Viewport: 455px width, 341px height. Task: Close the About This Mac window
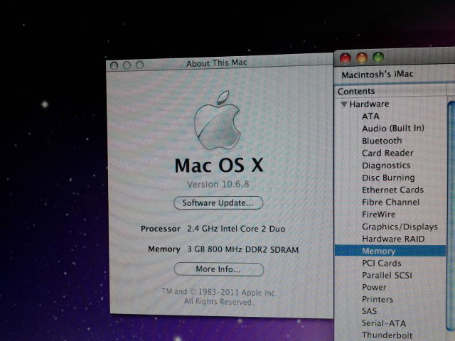coord(114,66)
